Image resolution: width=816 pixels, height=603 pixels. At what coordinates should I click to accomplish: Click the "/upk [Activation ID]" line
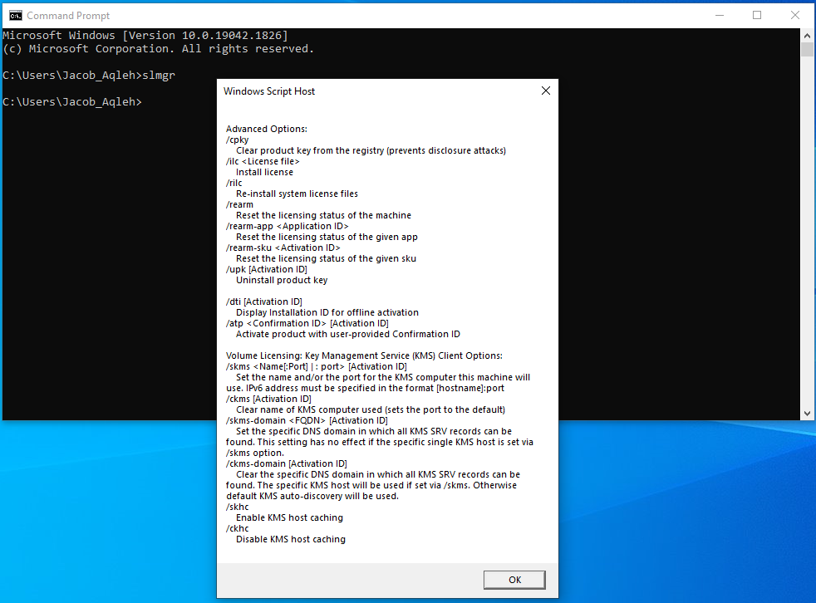tap(267, 269)
